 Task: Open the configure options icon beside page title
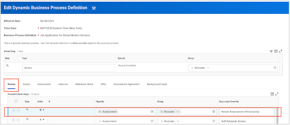[94, 8]
